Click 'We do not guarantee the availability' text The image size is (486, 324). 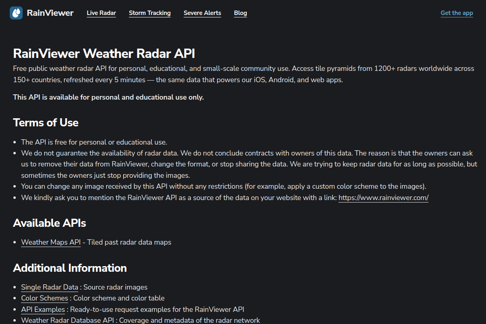click(x=249, y=164)
